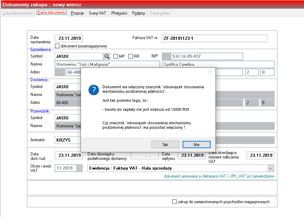Click the Nie button in the dialog
Viewport: 304px width, 217px height.
196,145
